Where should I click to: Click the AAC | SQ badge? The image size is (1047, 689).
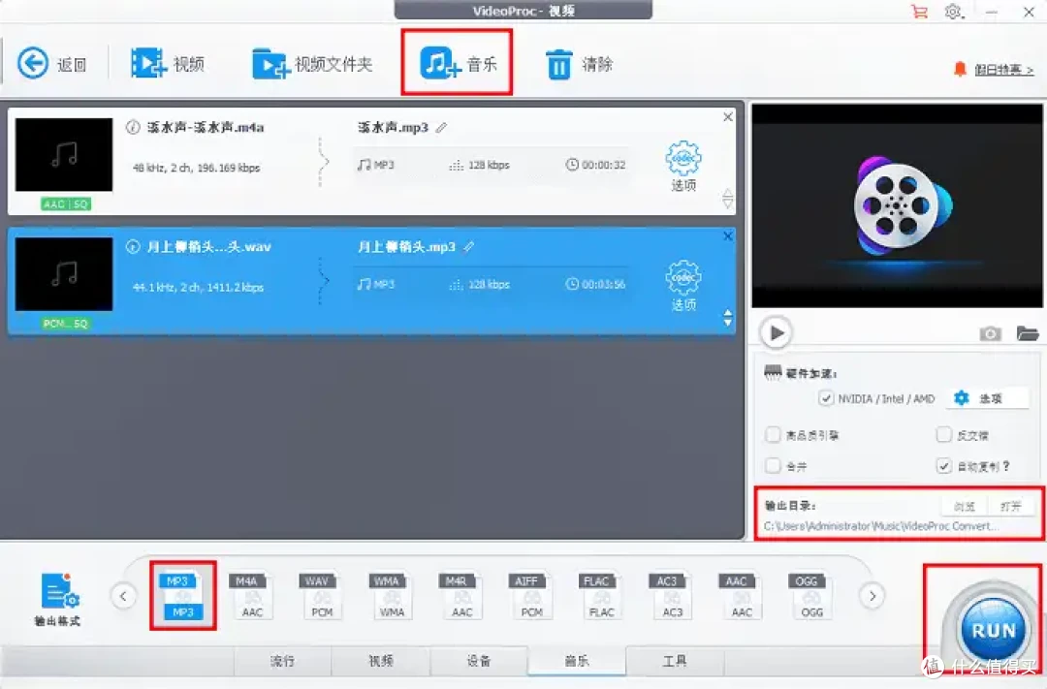click(66, 204)
